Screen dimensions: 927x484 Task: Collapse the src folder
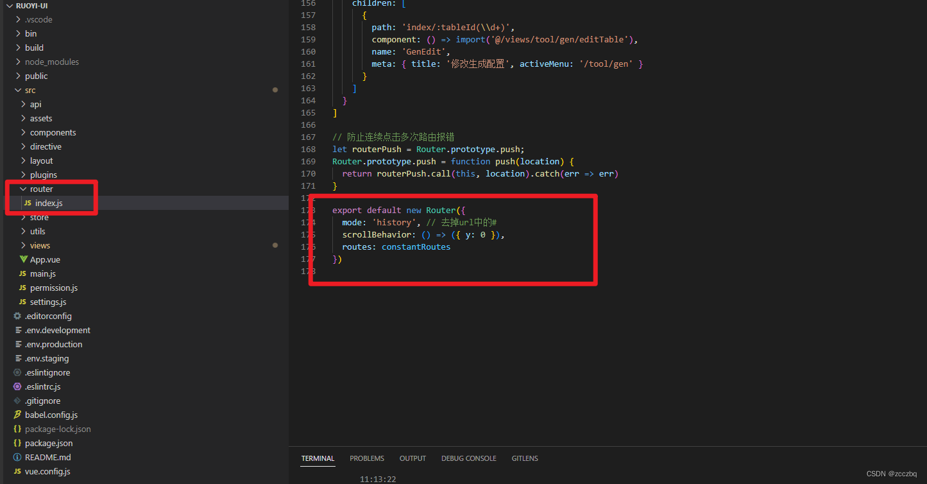point(18,90)
